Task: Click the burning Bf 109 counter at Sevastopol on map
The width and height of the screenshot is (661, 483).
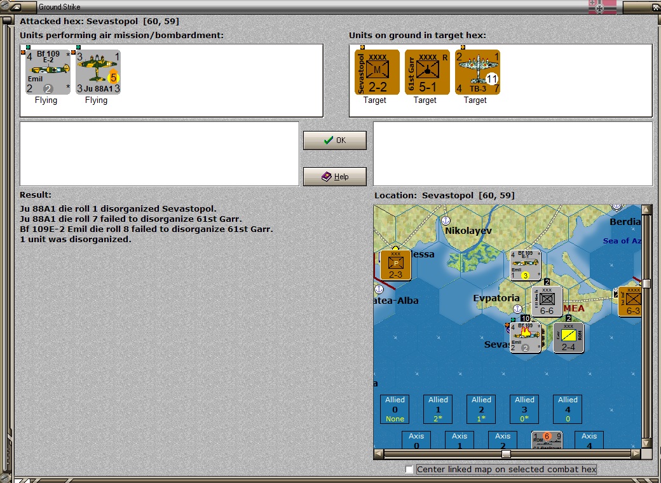Action: tap(525, 337)
